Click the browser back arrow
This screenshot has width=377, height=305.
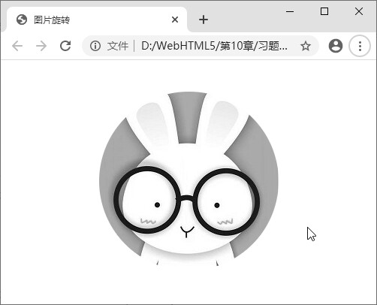click(x=17, y=46)
